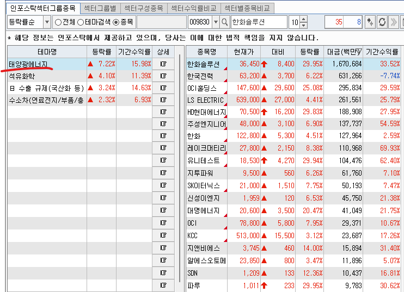Select the 유니테스트 stock row
Image resolution: width=404 pixels, height=292 pixels.
click(x=293, y=160)
